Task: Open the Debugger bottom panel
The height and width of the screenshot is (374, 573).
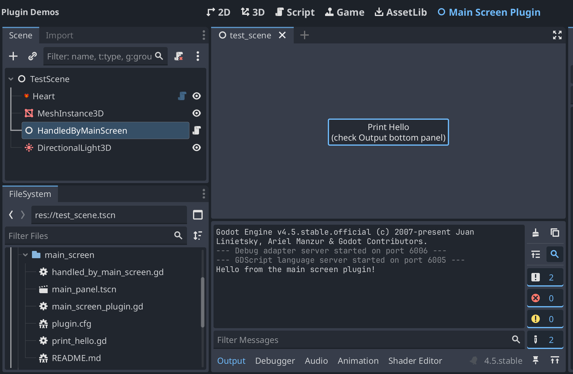Action: (x=275, y=360)
